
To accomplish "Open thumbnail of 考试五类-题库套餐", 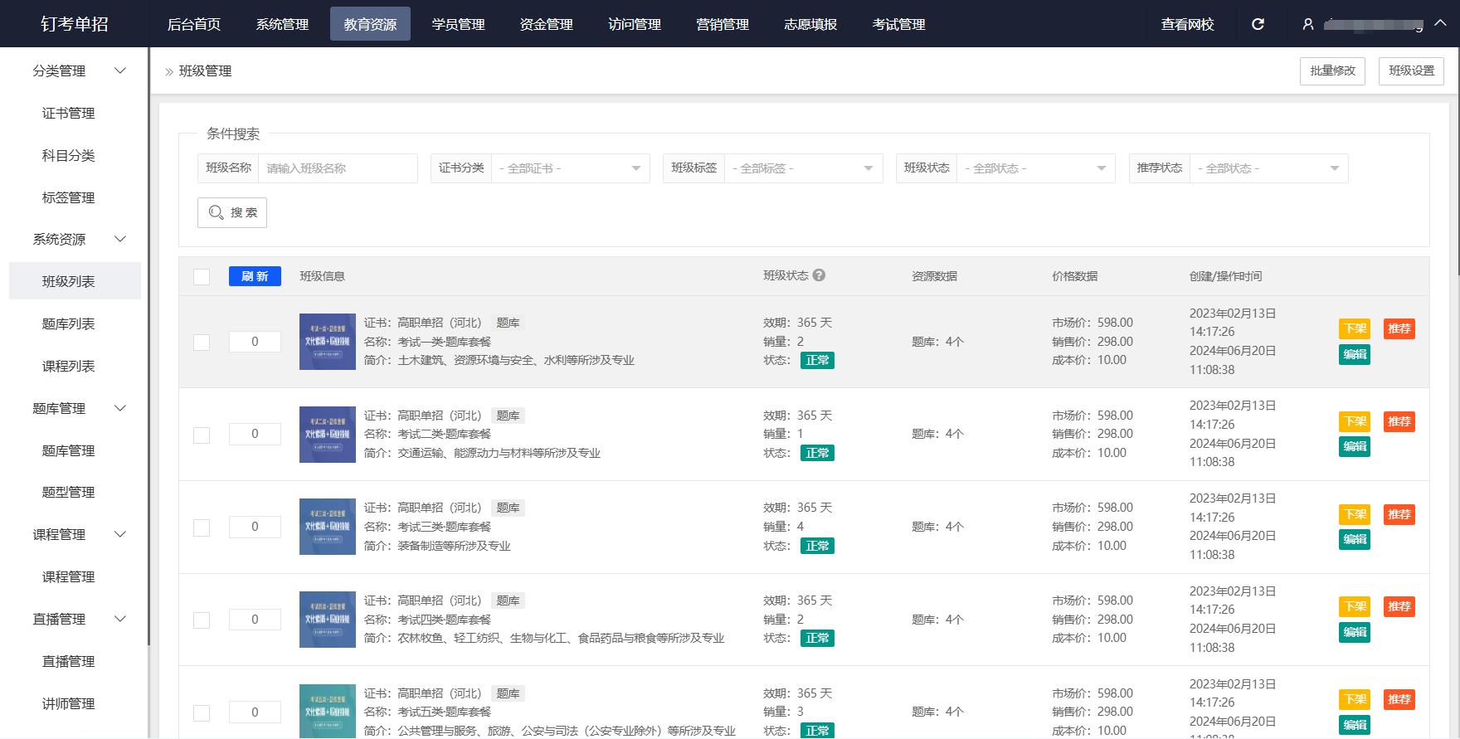I will click(328, 711).
